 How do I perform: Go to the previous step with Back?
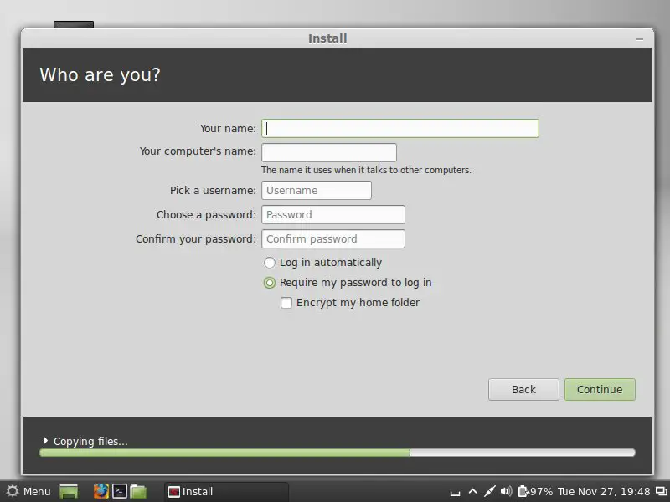click(523, 389)
